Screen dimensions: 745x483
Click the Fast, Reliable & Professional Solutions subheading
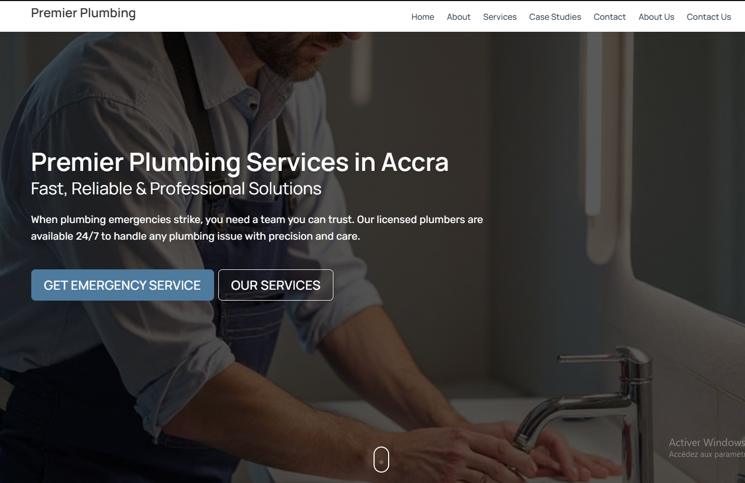click(x=176, y=189)
